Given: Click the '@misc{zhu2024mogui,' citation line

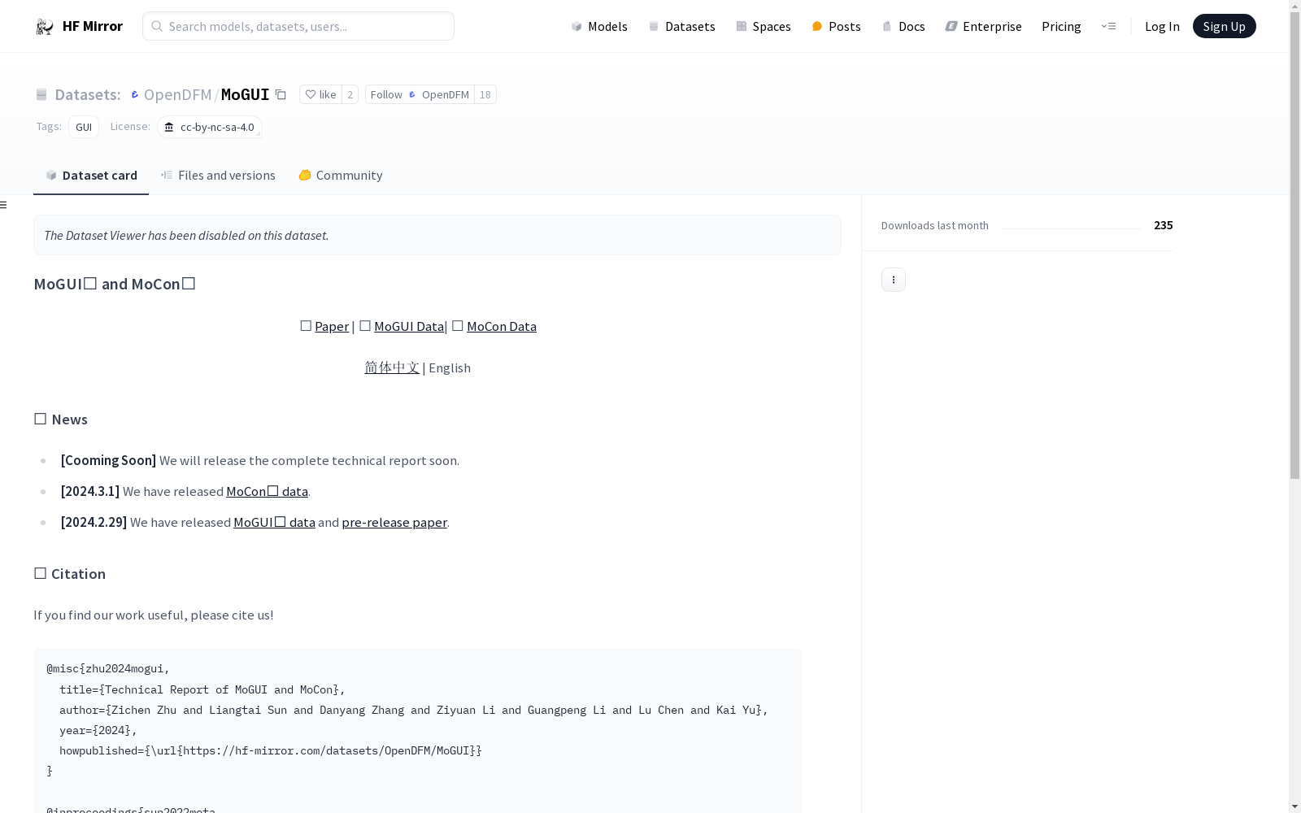Looking at the screenshot, I should tap(108, 668).
